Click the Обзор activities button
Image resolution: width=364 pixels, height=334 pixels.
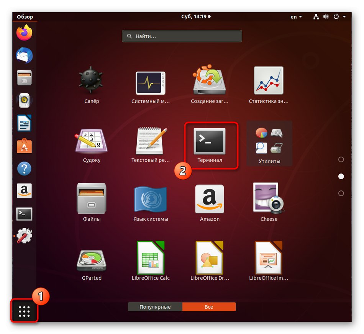tap(25, 17)
